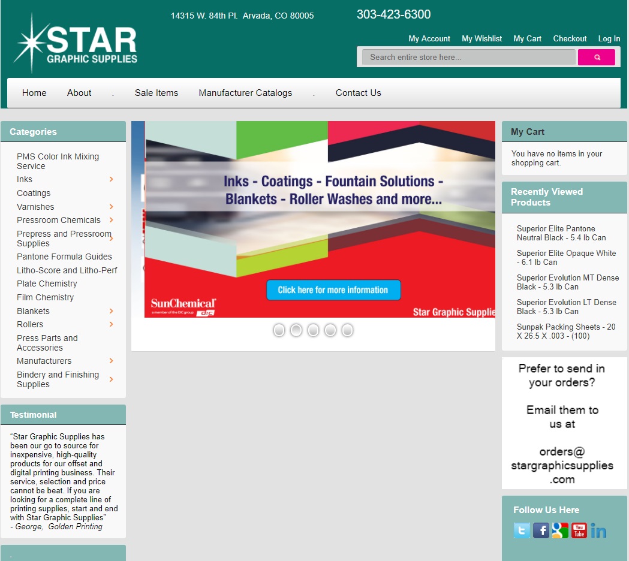Select the first slideshow dot
The image size is (629, 561).
coord(279,330)
